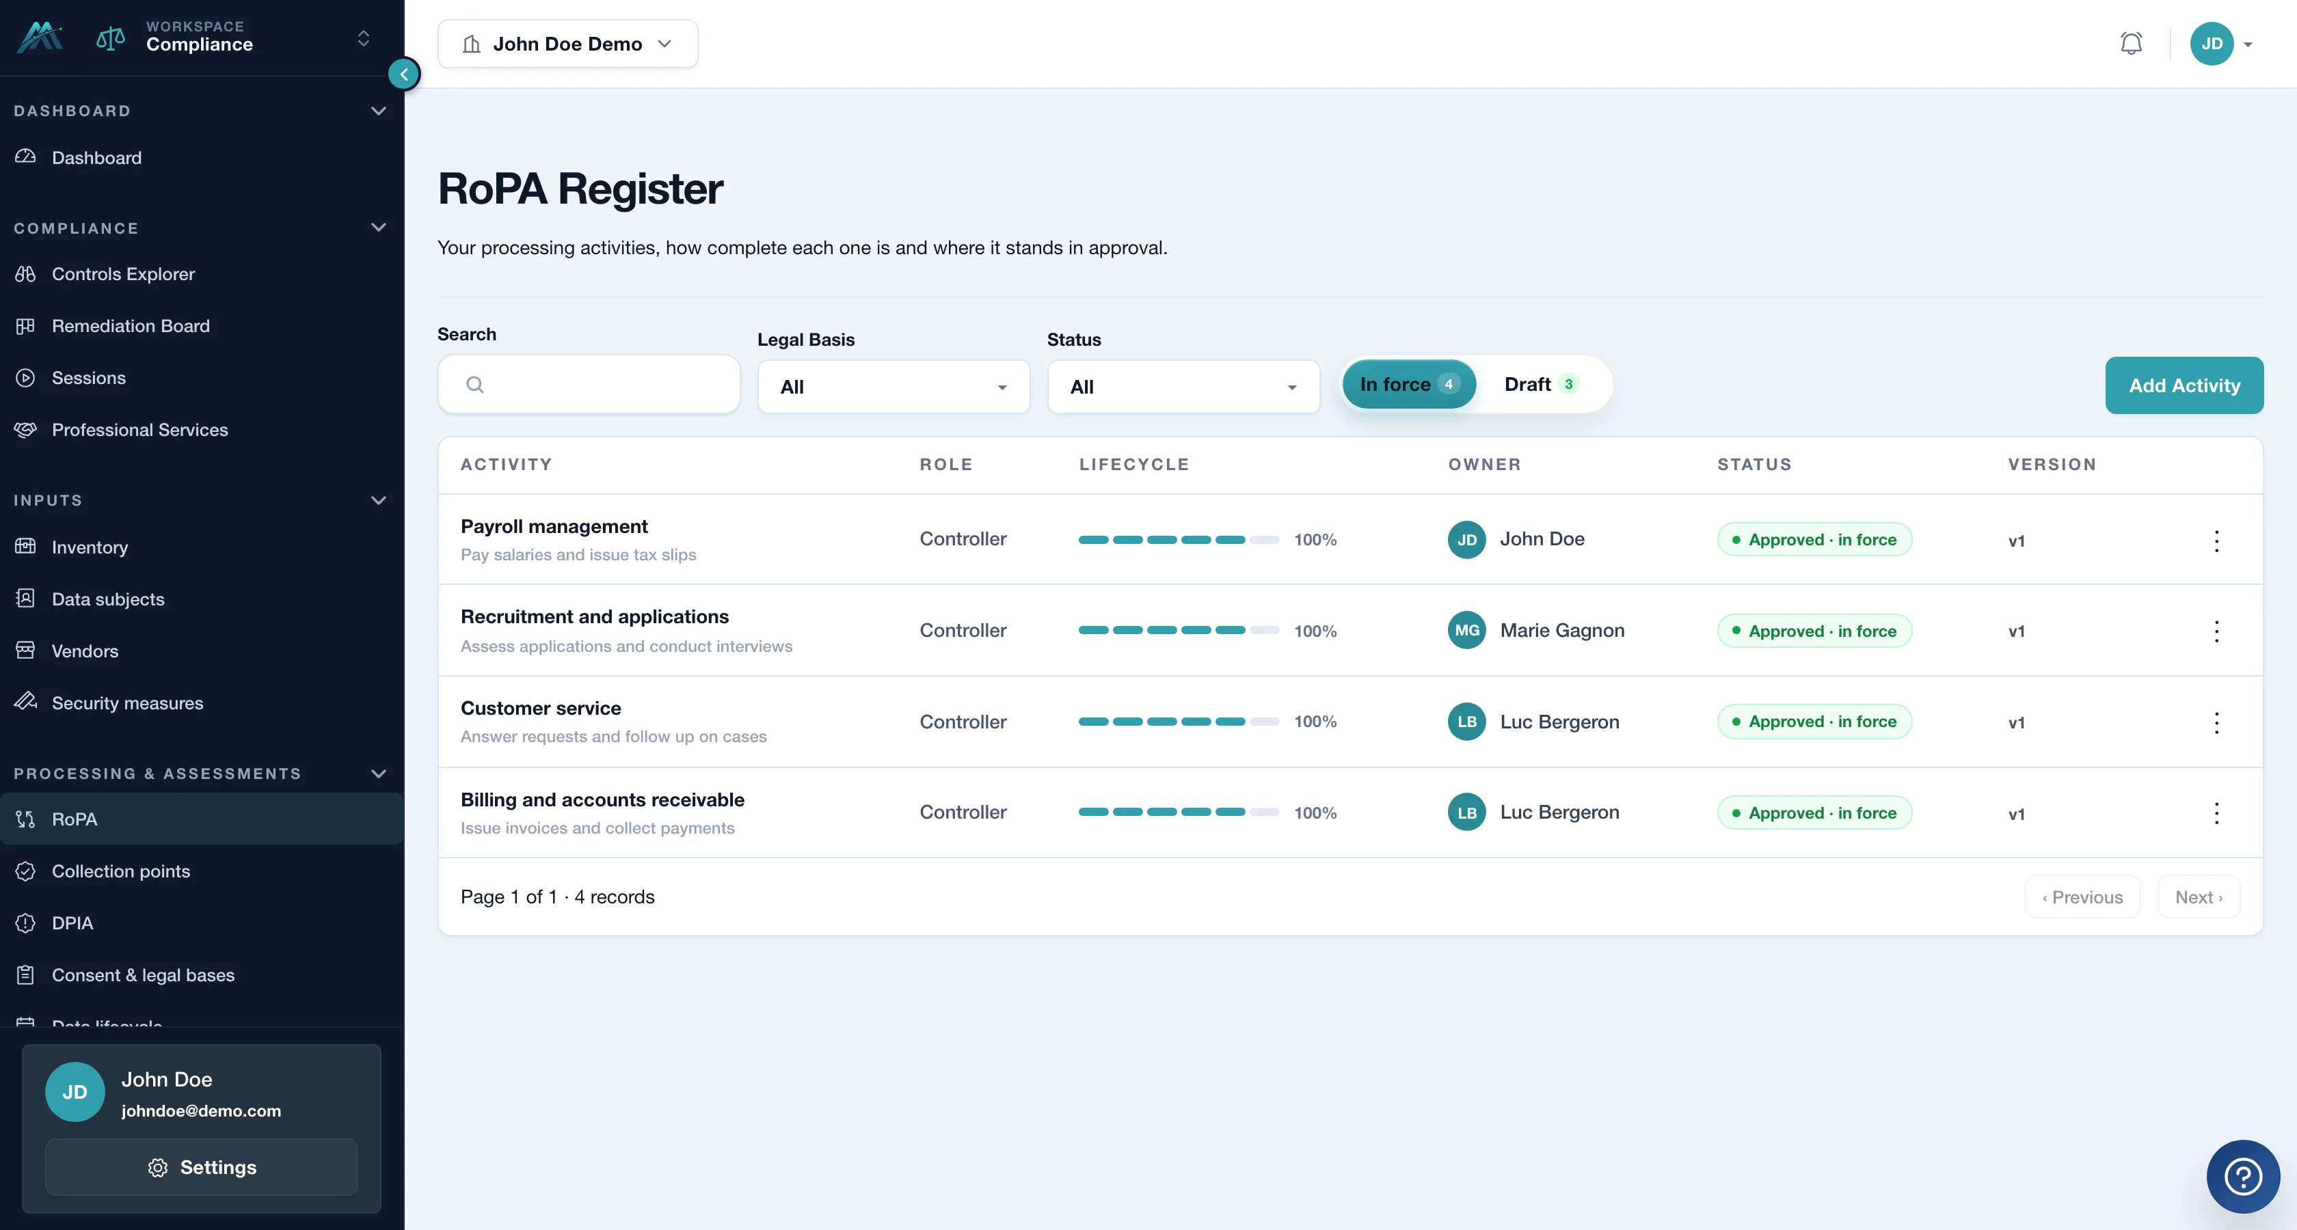
Task: Open the Payroll management activity
Action: pyautogui.click(x=554, y=527)
